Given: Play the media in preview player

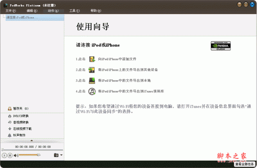Looking at the screenshot, I should (4, 155).
